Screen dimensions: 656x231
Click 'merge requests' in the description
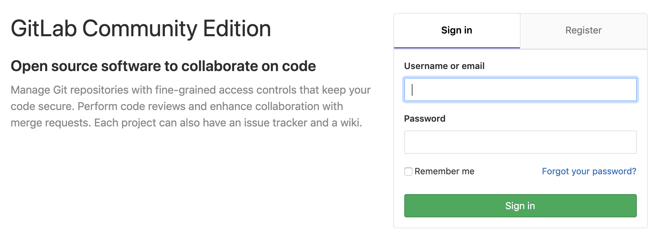[x=51, y=123]
